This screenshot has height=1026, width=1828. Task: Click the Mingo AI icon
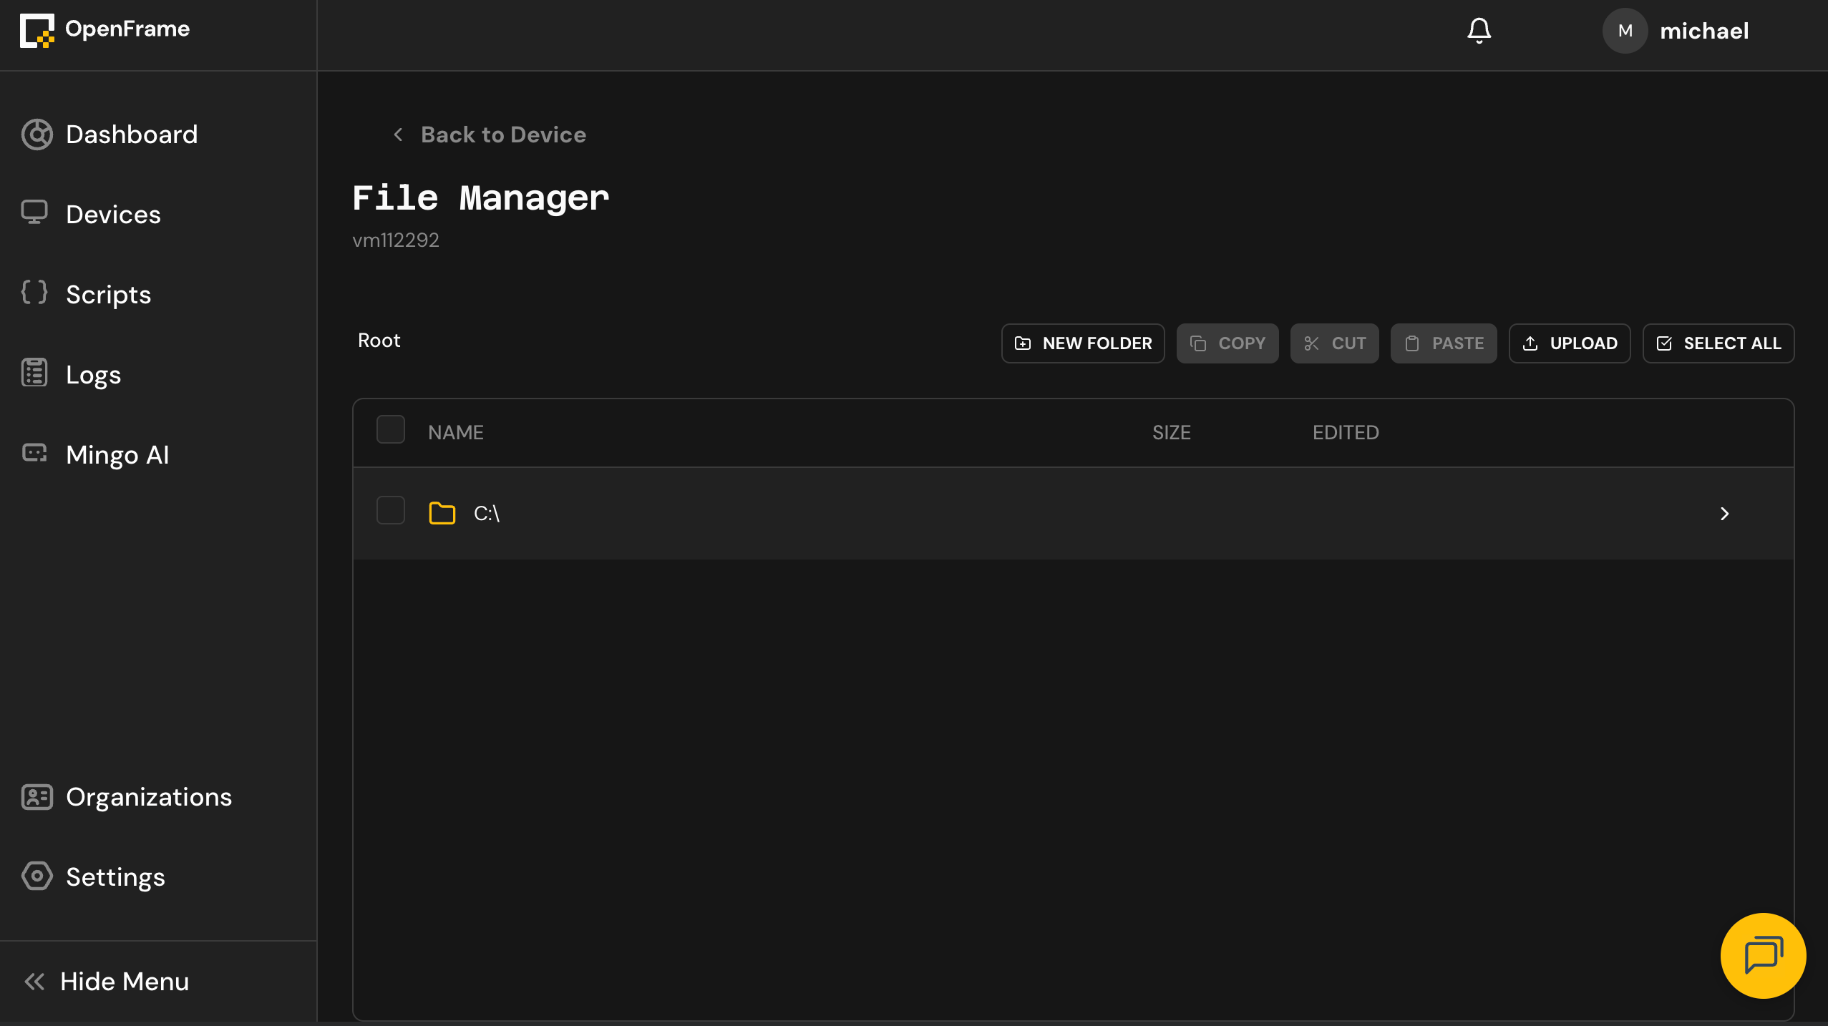pyautogui.click(x=34, y=453)
